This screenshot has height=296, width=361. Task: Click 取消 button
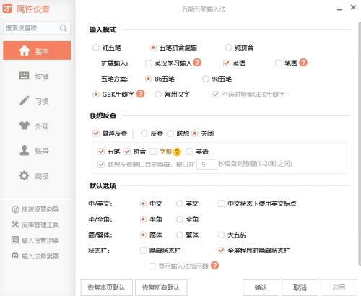[x=300, y=287]
